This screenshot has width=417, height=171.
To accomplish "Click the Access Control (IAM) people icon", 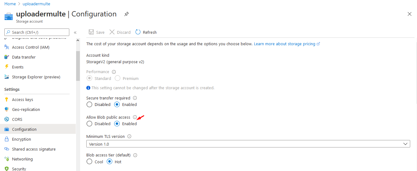I will (6, 47).
